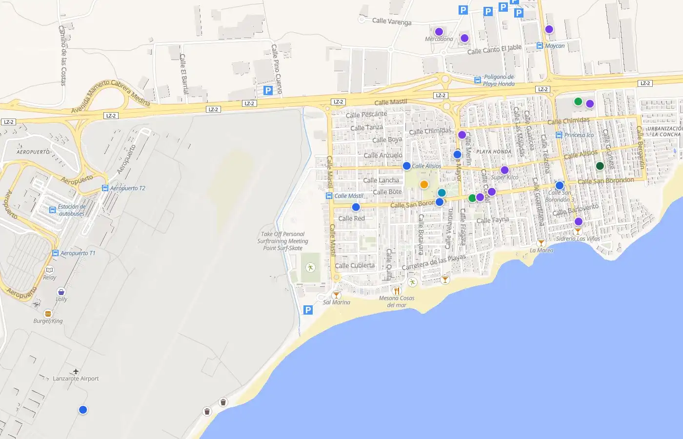This screenshot has height=439, width=683.
Task: Click the blue marker on the airport runway area
Action: click(83, 410)
